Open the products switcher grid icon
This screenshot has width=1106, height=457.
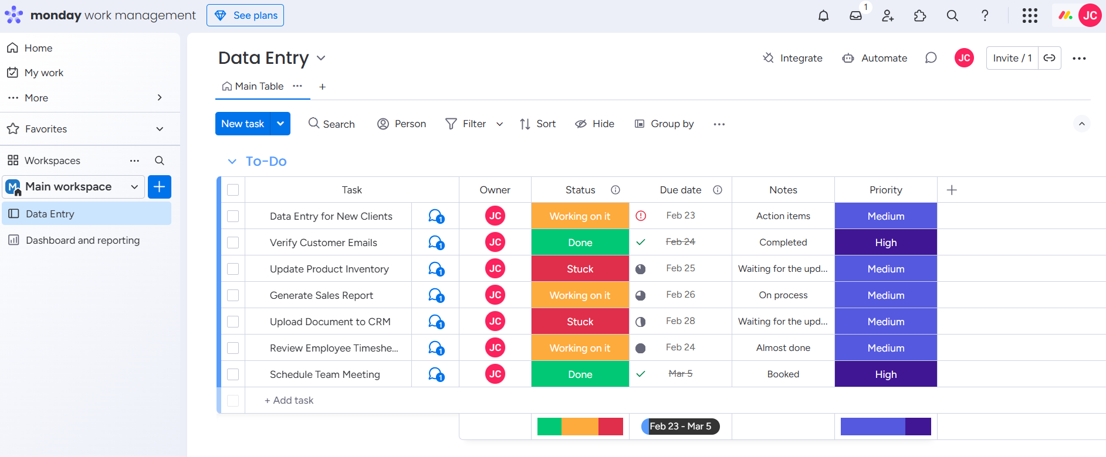tap(1030, 16)
